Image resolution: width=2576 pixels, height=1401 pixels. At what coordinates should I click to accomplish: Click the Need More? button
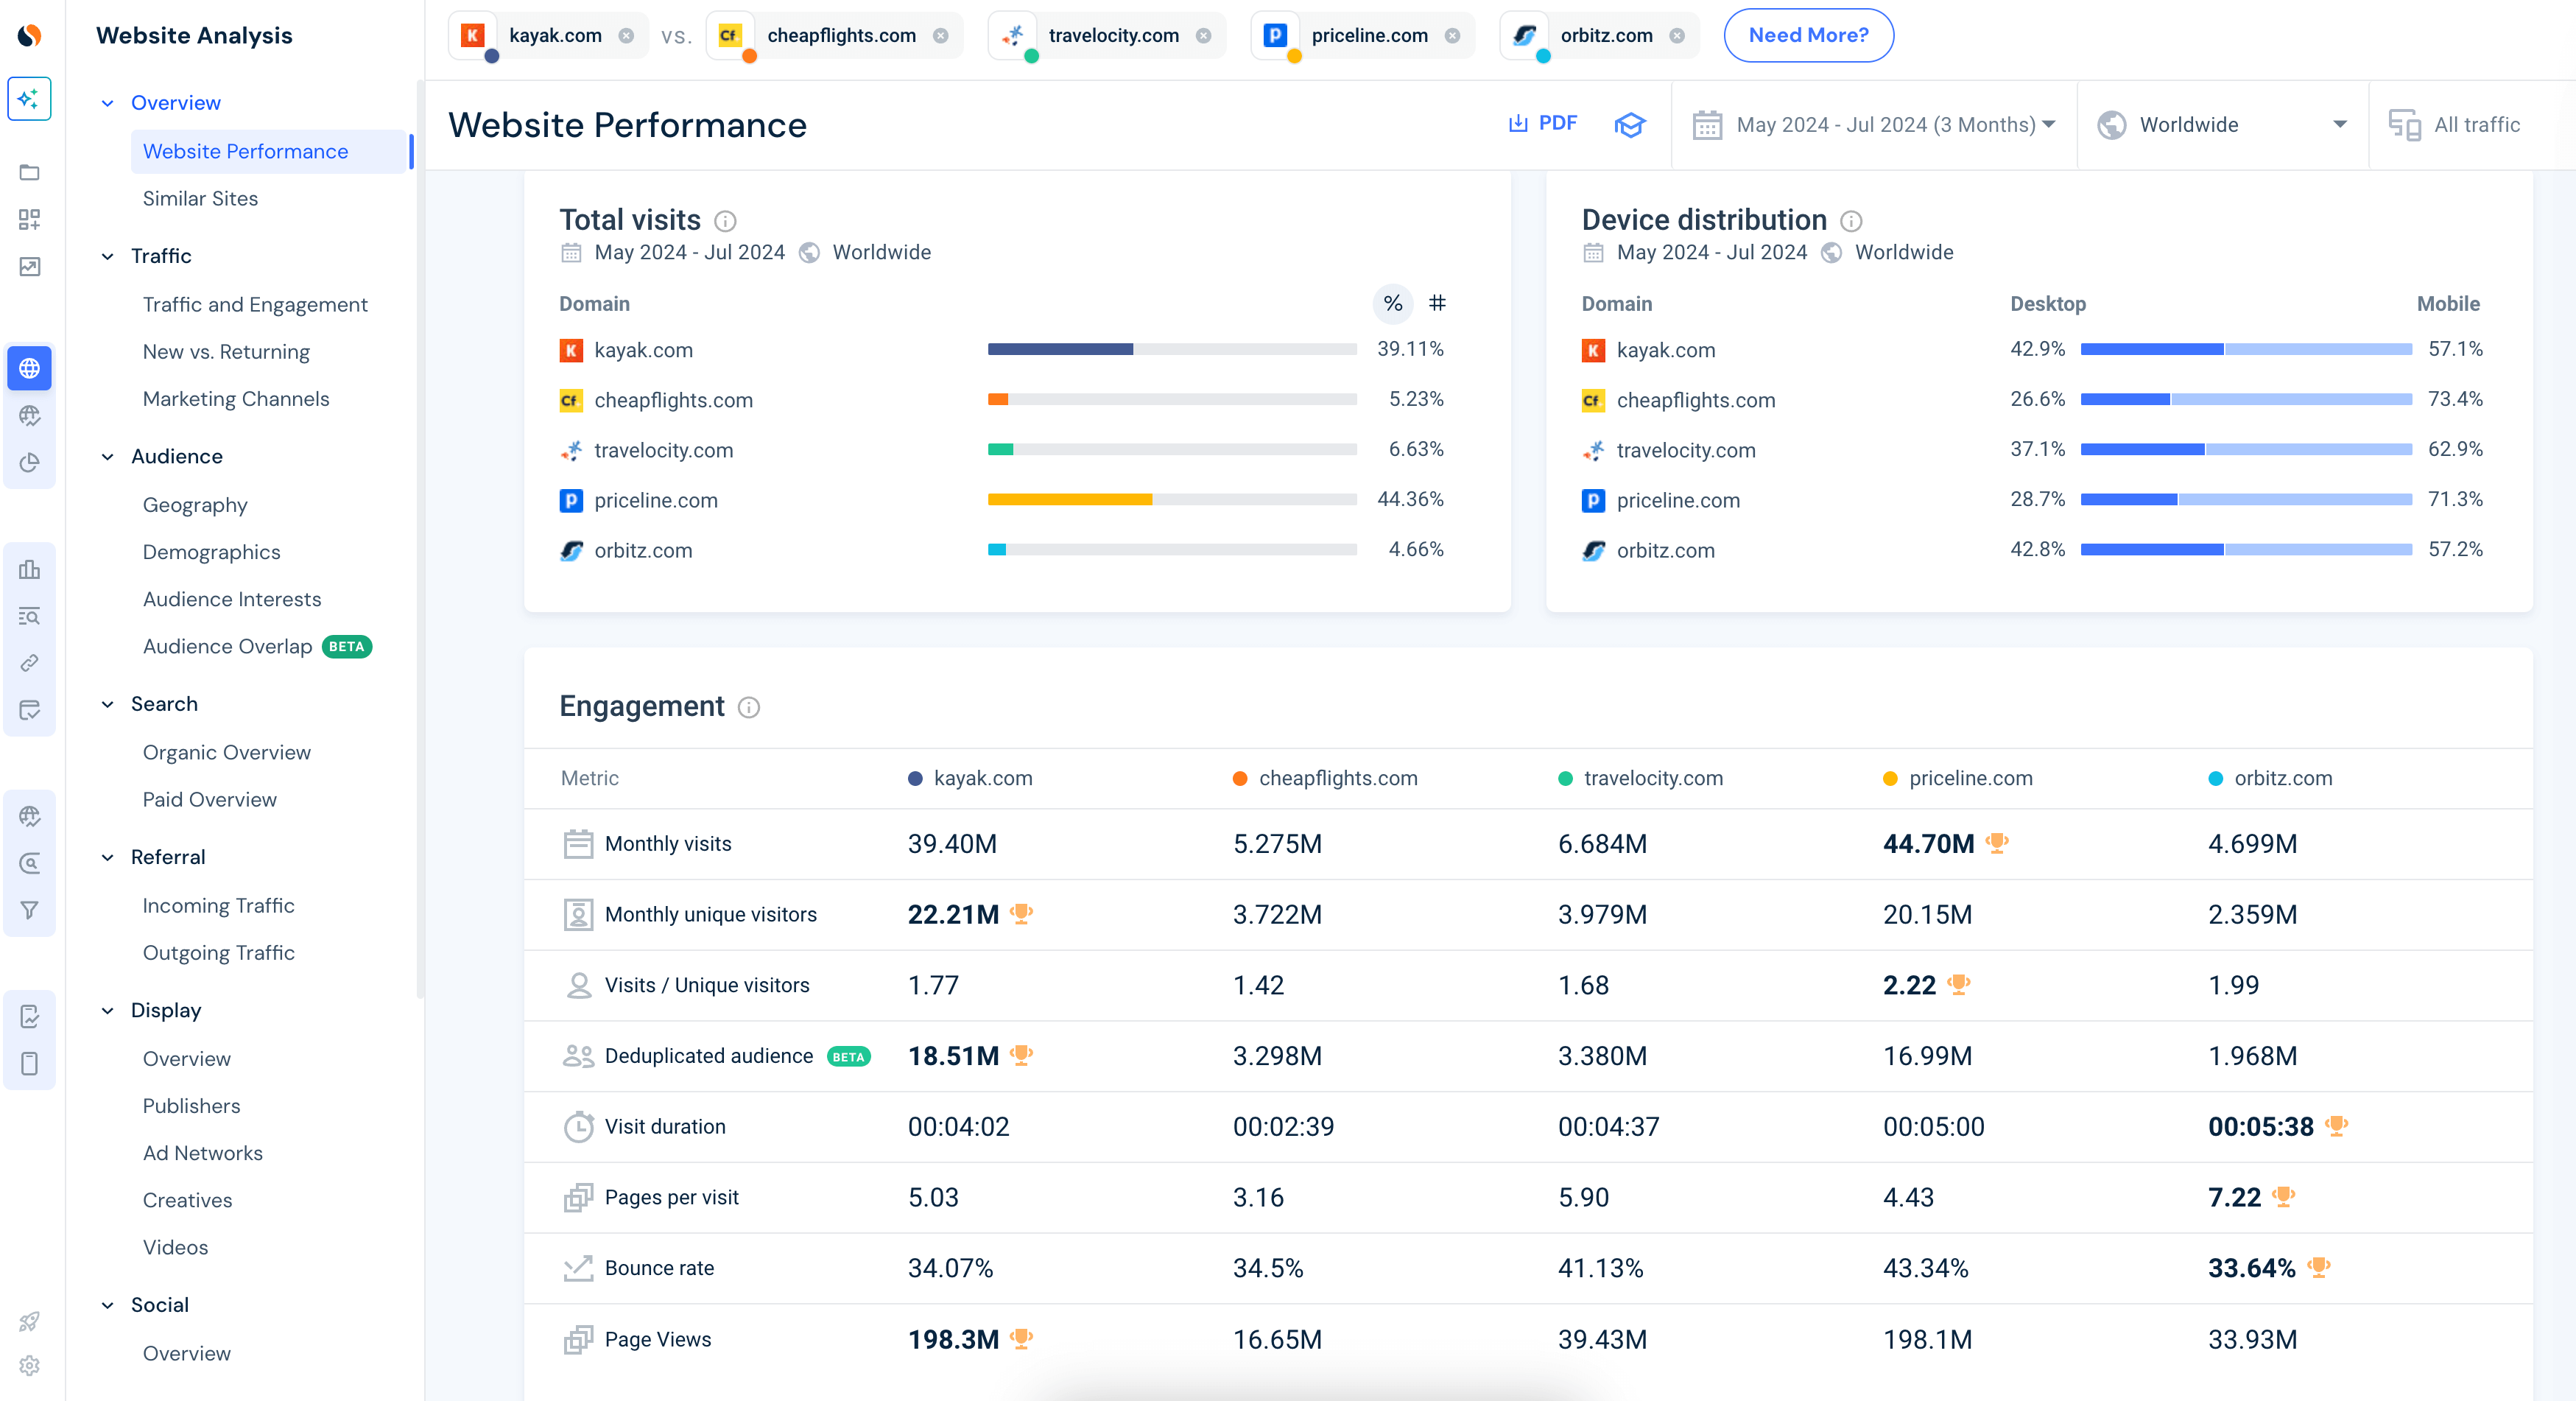(1807, 36)
